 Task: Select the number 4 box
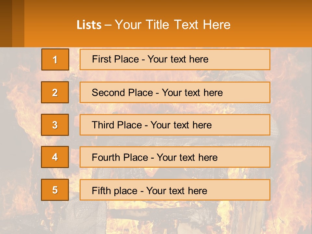pyautogui.click(x=55, y=157)
